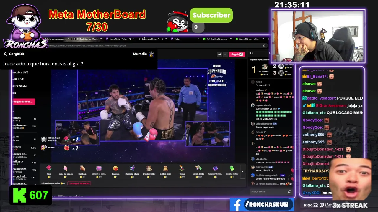Open the Descubre LIVE sidebar item
This screenshot has height=212, width=378.
coord(20,72)
